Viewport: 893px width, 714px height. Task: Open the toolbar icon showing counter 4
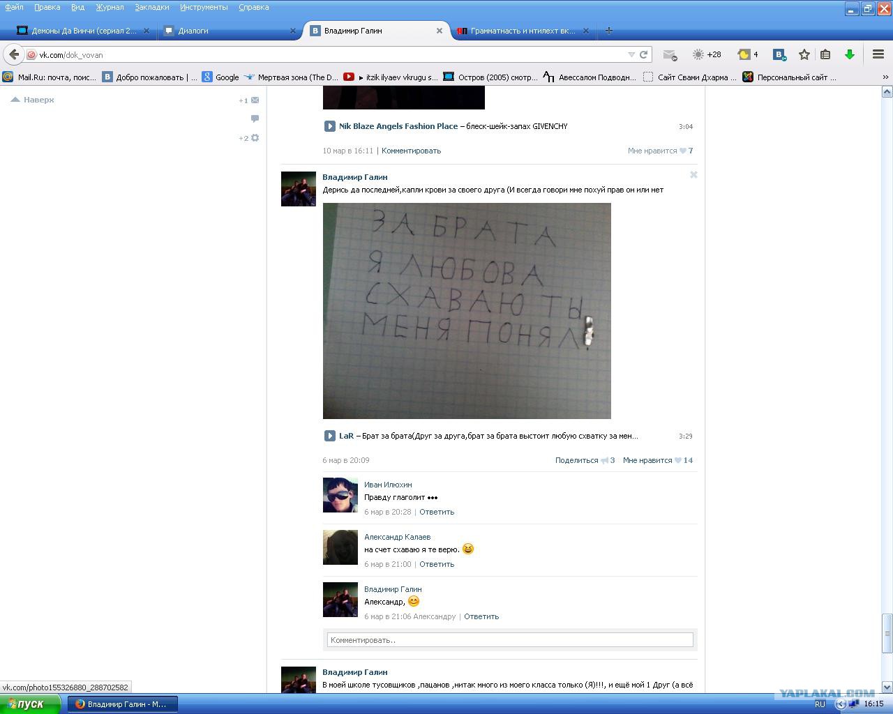pos(748,54)
